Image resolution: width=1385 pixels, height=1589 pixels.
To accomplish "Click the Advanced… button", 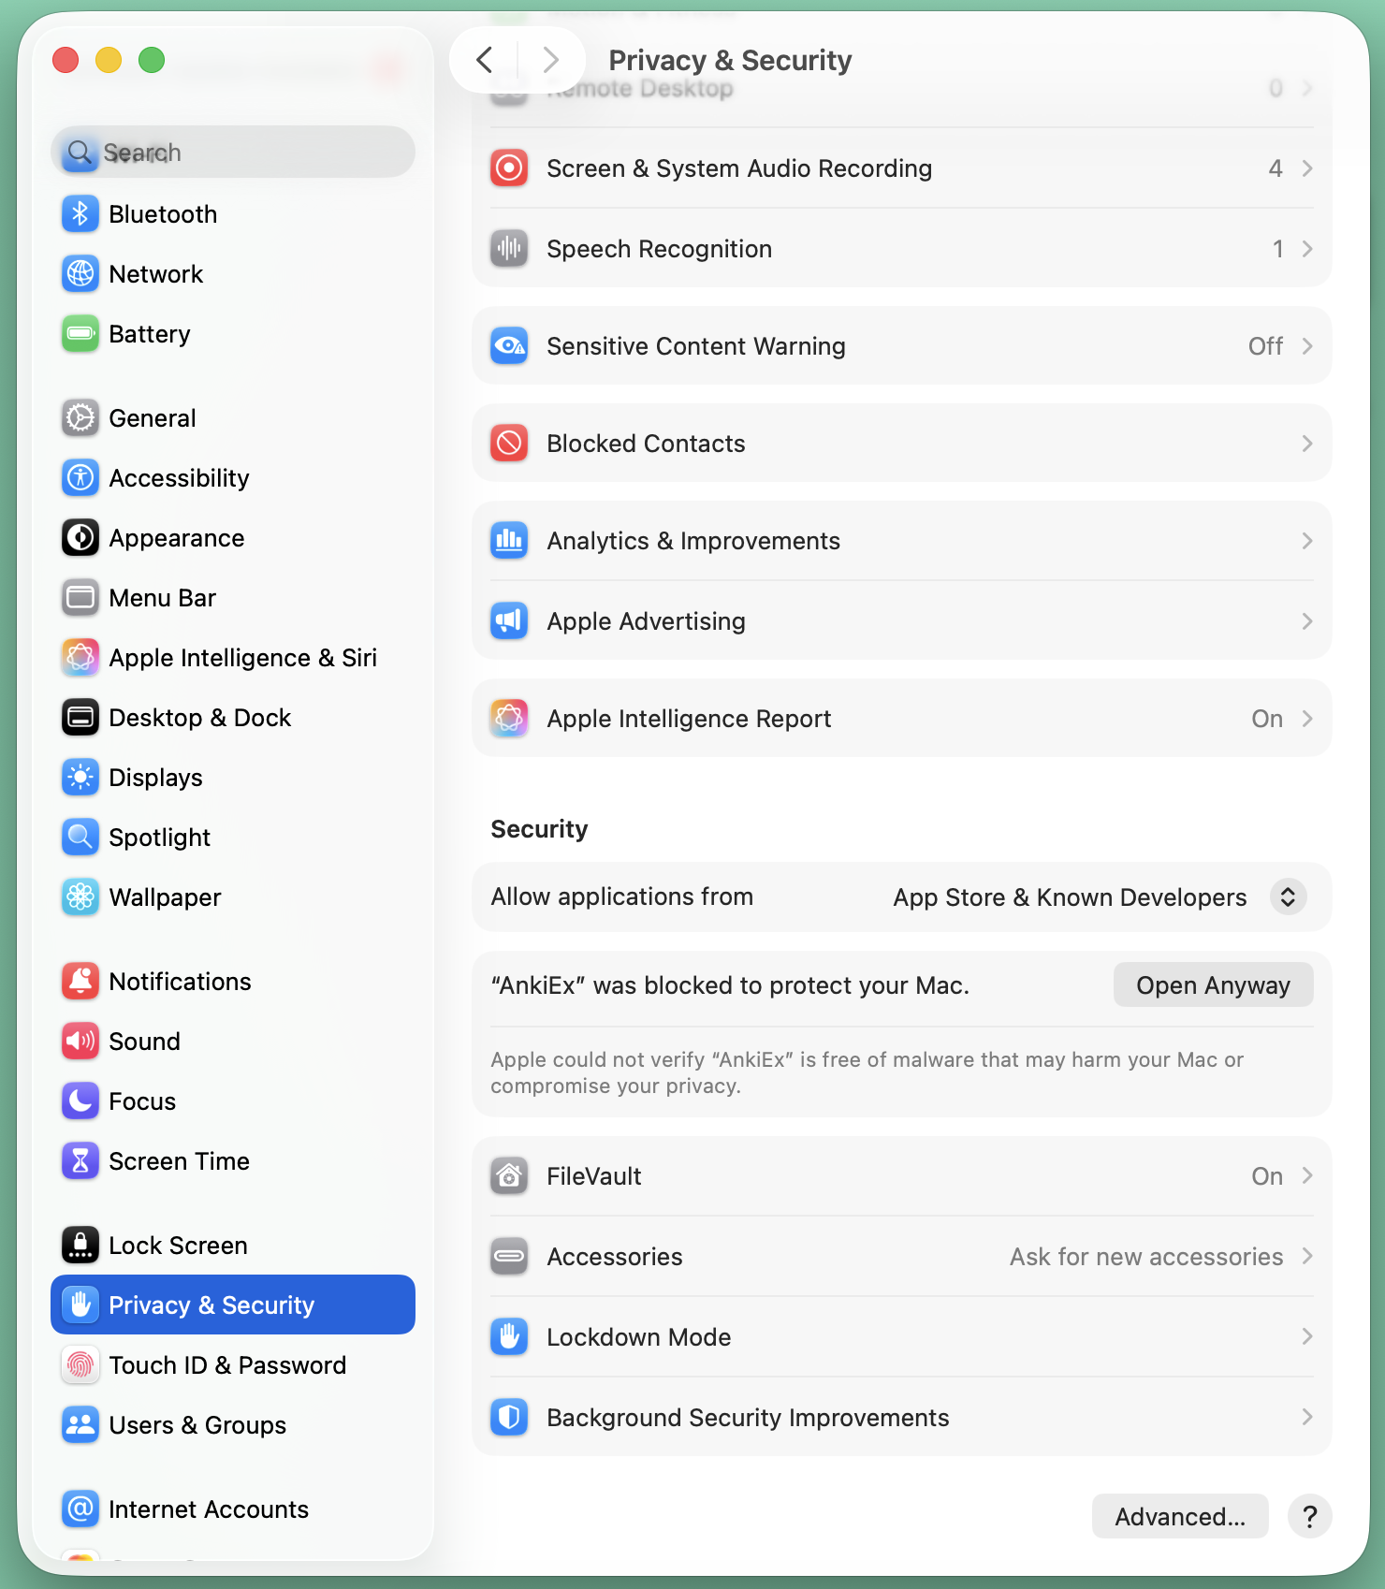I will (x=1180, y=1516).
